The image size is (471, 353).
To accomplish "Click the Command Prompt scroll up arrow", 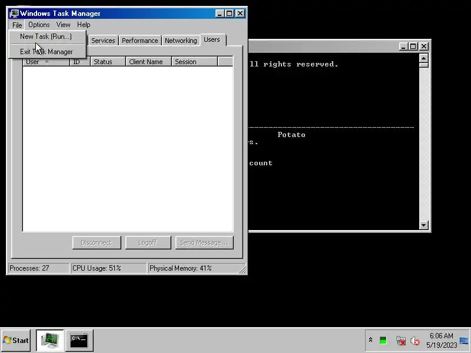I will click(423, 58).
